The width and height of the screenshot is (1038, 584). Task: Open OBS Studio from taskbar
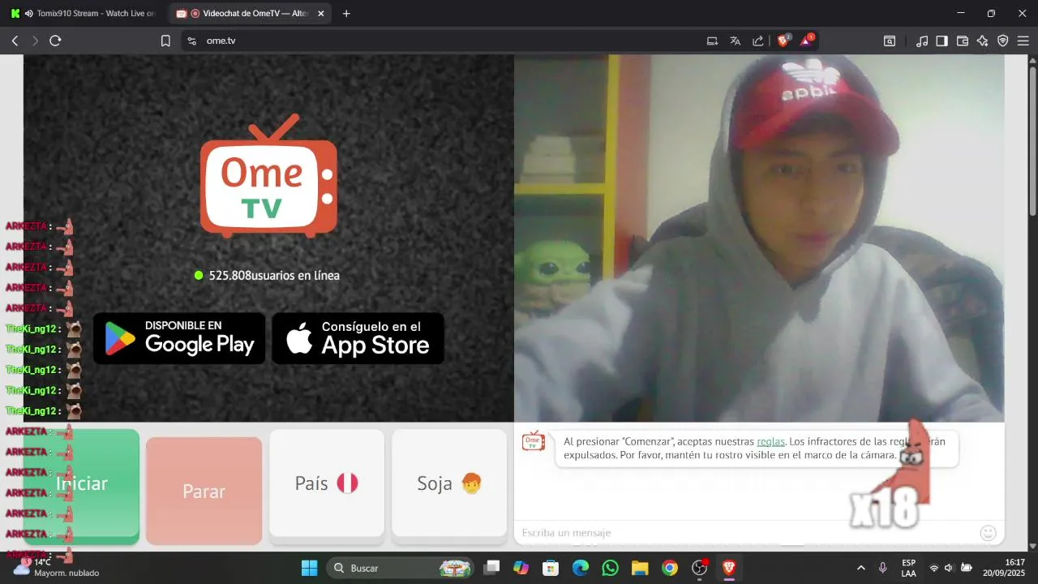tap(700, 568)
